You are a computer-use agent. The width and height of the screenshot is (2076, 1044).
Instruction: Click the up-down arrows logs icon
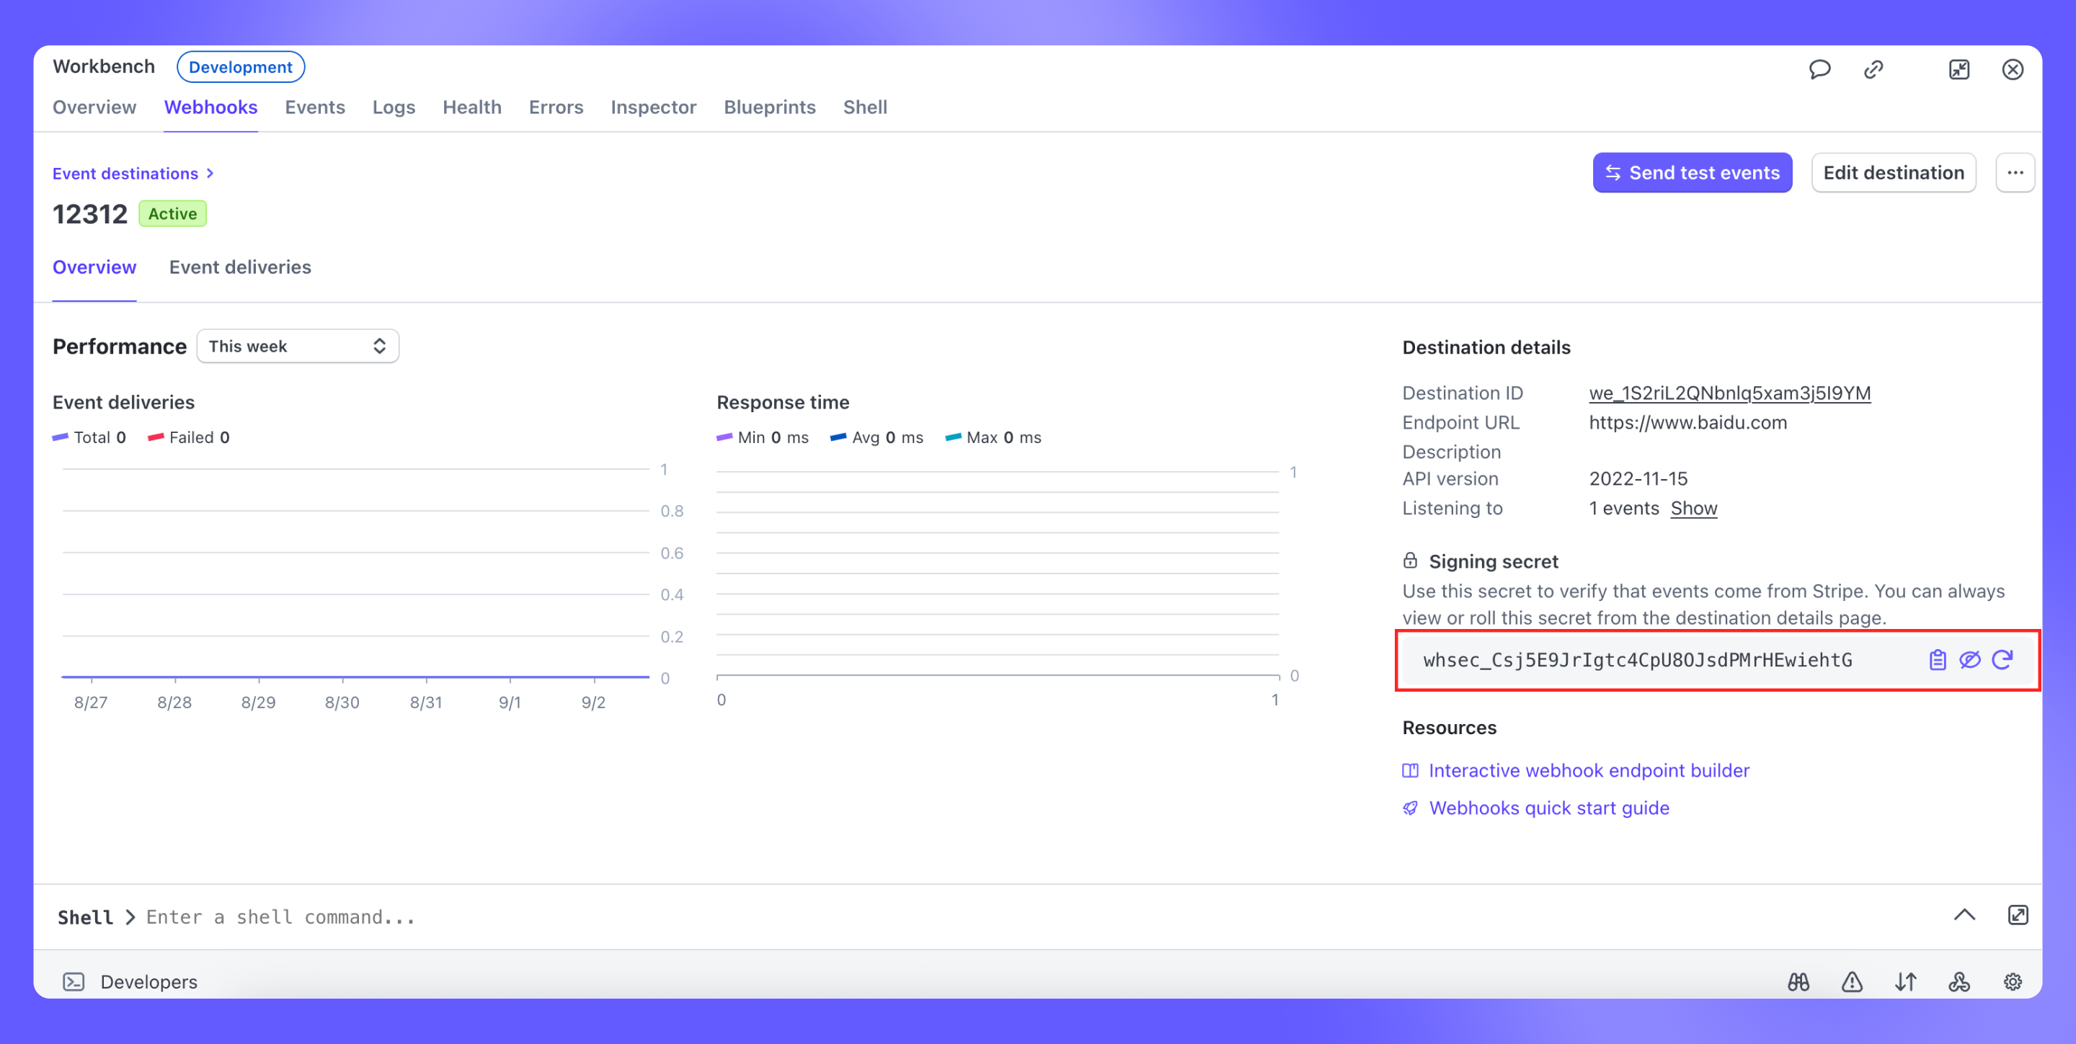(x=1906, y=981)
